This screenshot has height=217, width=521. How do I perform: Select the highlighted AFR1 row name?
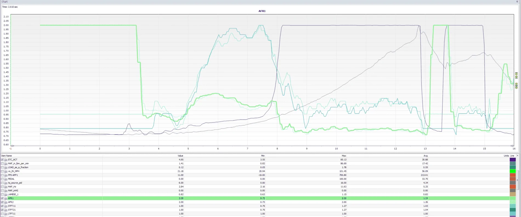point(11,198)
